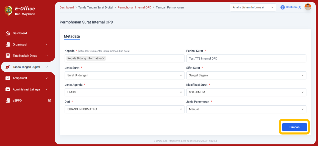Open the Jenis Penomoran dropdown
The height and width of the screenshot is (146, 318).
[246, 109]
